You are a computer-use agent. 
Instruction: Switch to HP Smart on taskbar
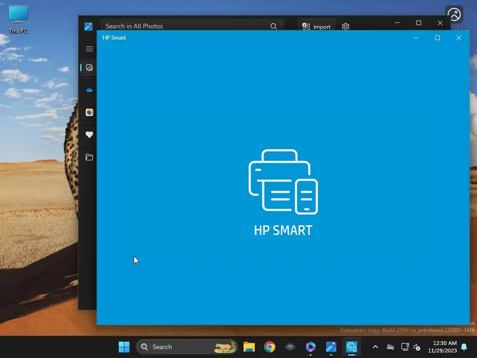click(x=351, y=347)
